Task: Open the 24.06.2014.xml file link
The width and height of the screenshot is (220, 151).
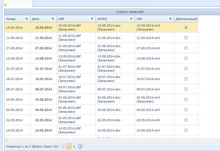Action: click(148, 98)
